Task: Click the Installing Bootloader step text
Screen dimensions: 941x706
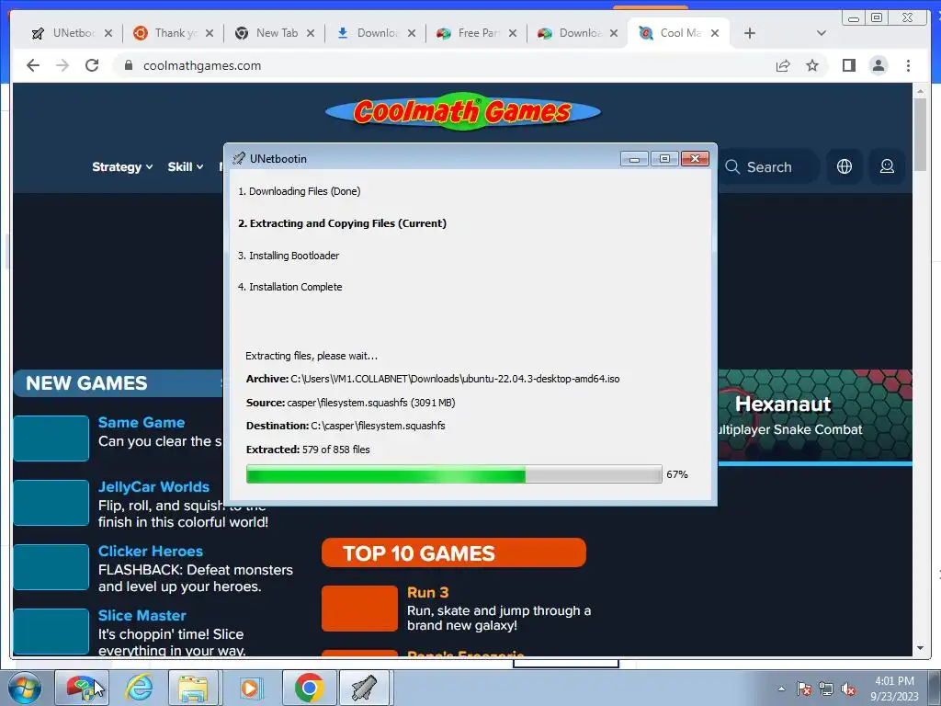Action: coord(288,256)
